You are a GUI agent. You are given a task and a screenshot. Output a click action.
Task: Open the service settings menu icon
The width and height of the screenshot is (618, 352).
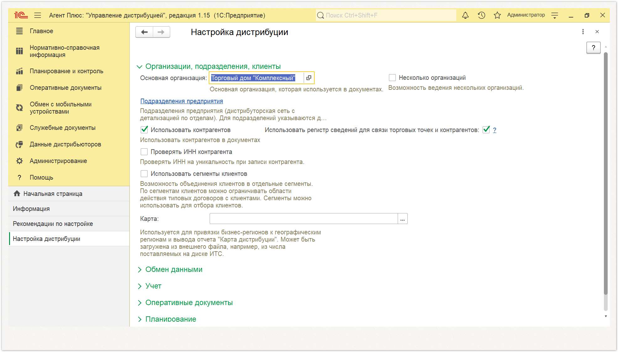click(555, 15)
